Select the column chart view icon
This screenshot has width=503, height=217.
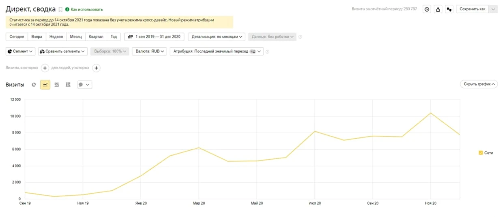68,85
